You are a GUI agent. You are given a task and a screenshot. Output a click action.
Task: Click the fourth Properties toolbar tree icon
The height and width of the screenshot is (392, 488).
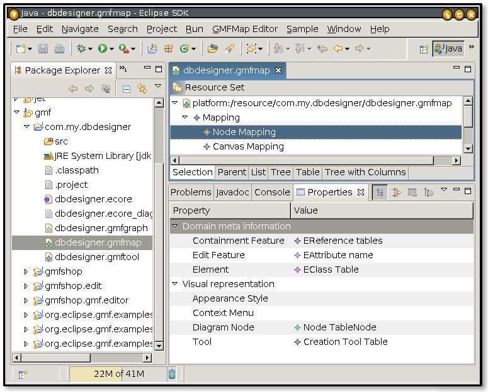pyautogui.click(x=429, y=193)
